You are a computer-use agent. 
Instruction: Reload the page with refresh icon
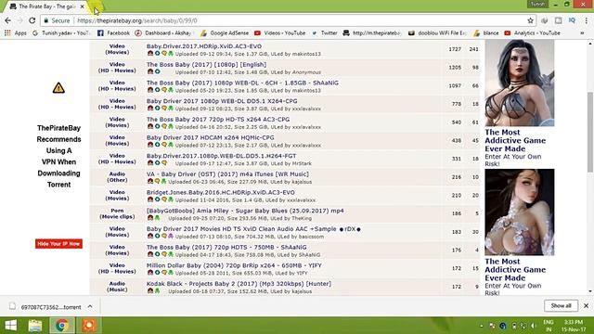coord(32,20)
